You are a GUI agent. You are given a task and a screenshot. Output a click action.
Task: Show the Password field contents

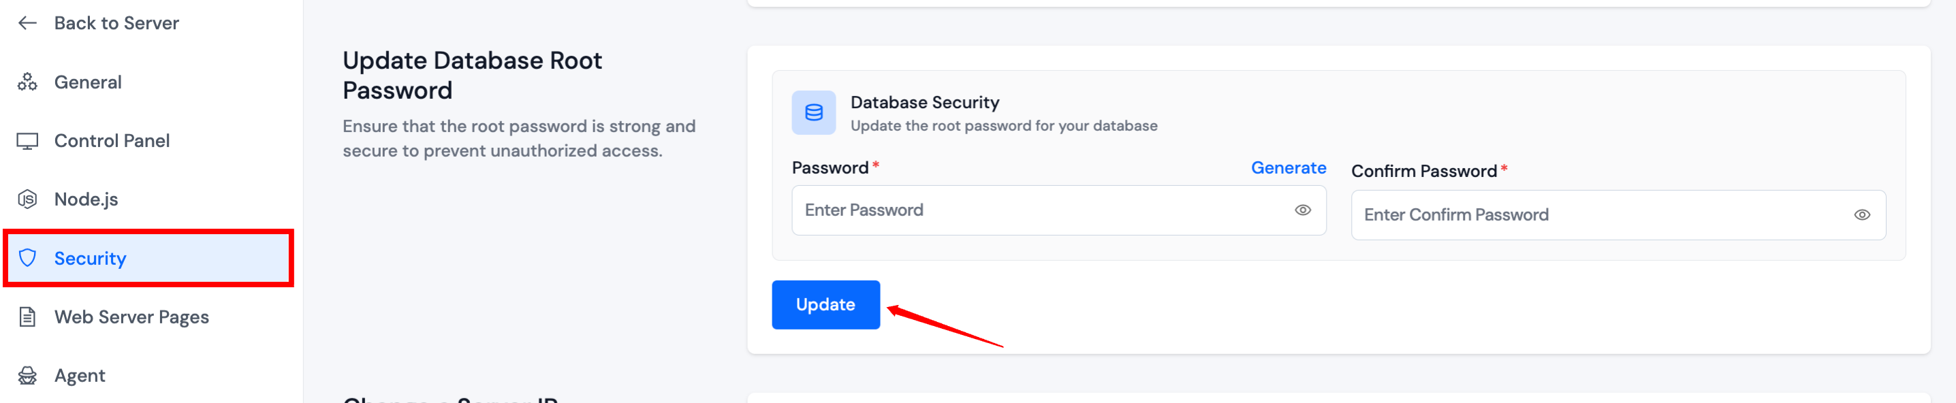(1302, 210)
